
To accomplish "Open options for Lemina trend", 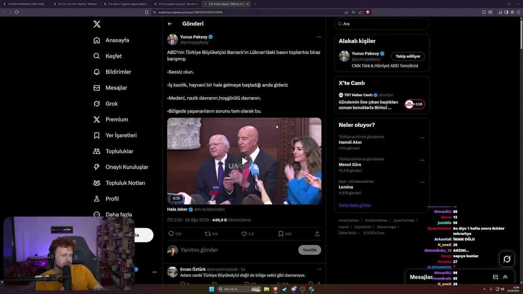I will point(422,183).
